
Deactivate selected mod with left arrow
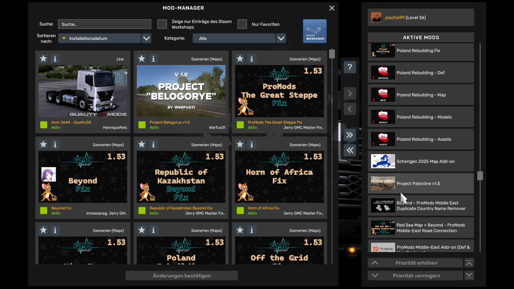[350, 109]
